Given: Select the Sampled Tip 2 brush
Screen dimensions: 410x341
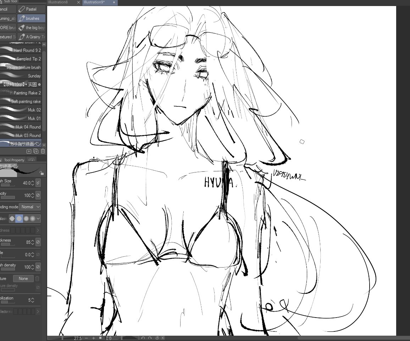Looking at the screenshot, I should (21, 59).
